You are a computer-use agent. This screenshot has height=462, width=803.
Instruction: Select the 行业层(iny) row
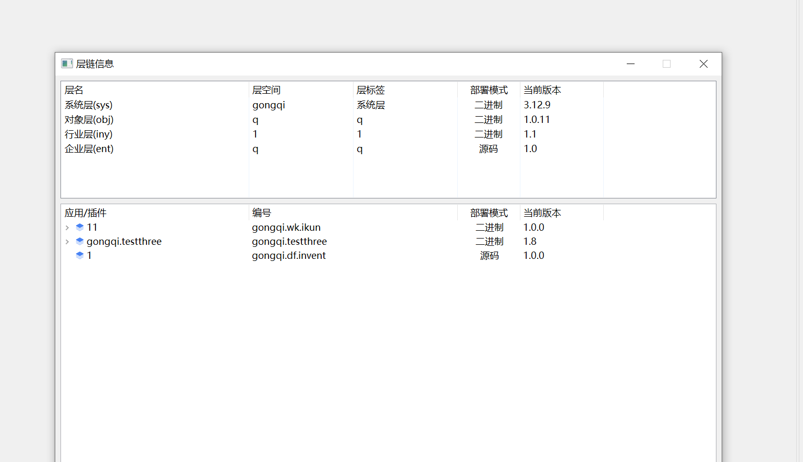(x=89, y=134)
